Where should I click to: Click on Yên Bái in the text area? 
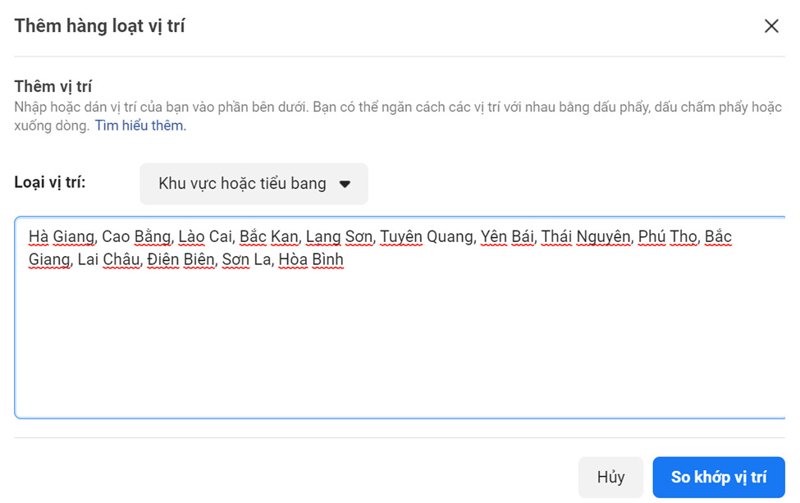coord(506,236)
